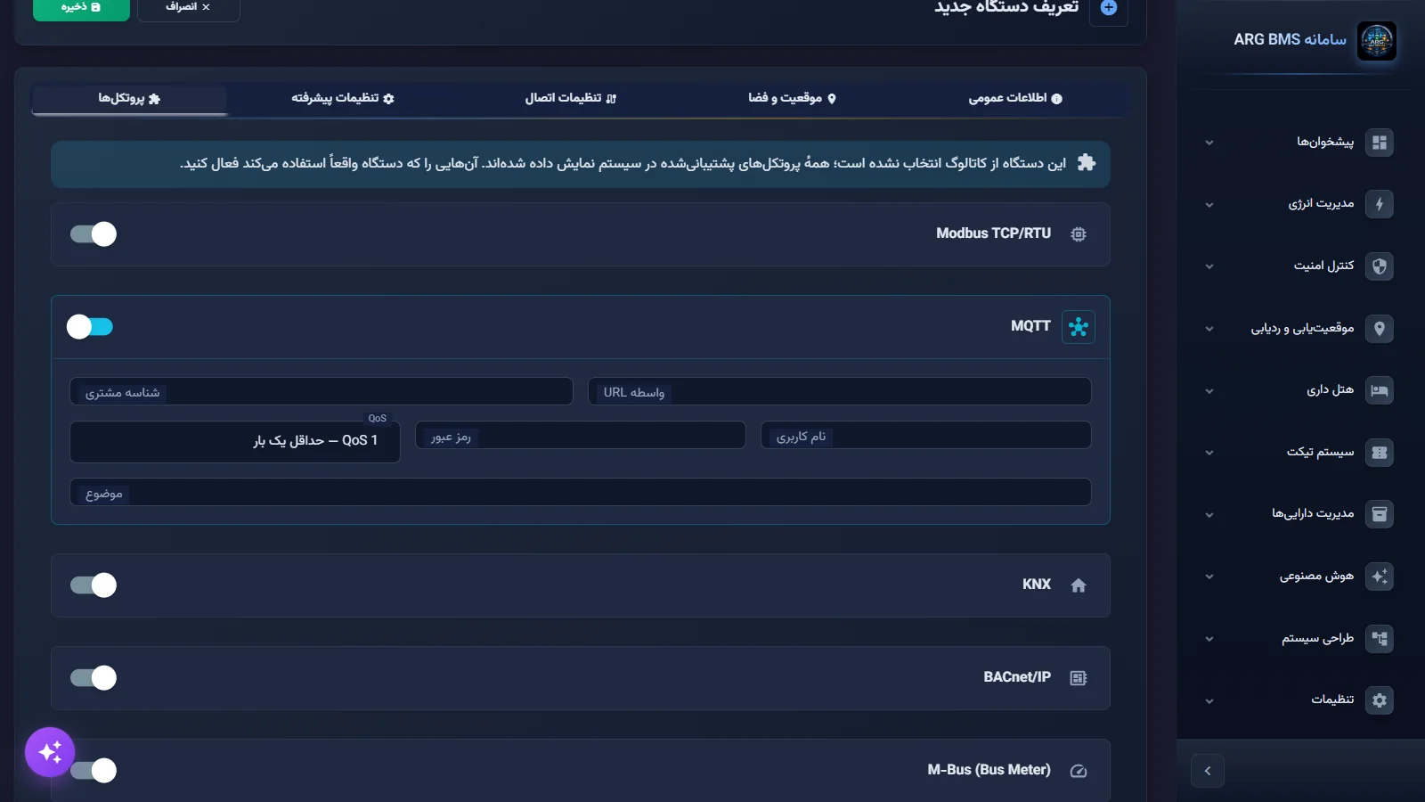The image size is (1425, 802).
Task: Click the location tracking pin icon
Action: [1380, 329]
